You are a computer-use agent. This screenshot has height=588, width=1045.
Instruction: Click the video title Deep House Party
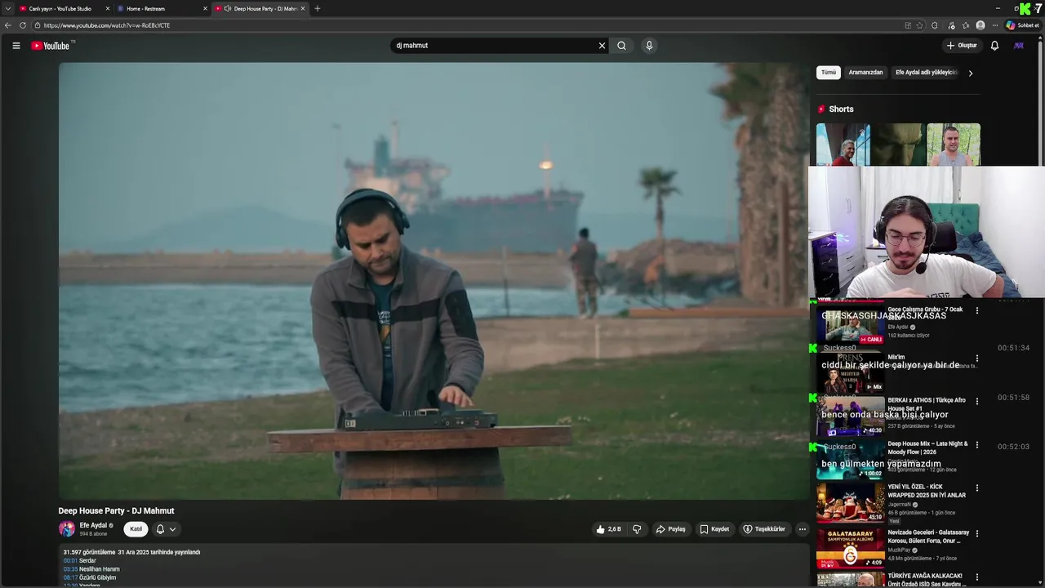click(116, 511)
